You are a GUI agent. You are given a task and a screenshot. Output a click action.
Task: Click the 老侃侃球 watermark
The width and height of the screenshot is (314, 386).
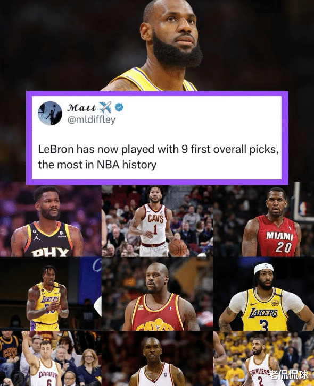[x=288, y=375]
